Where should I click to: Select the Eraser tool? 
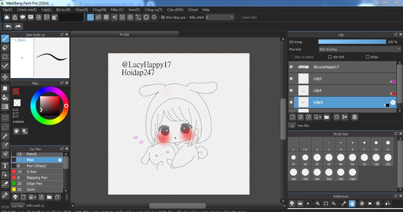tap(5, 48)
